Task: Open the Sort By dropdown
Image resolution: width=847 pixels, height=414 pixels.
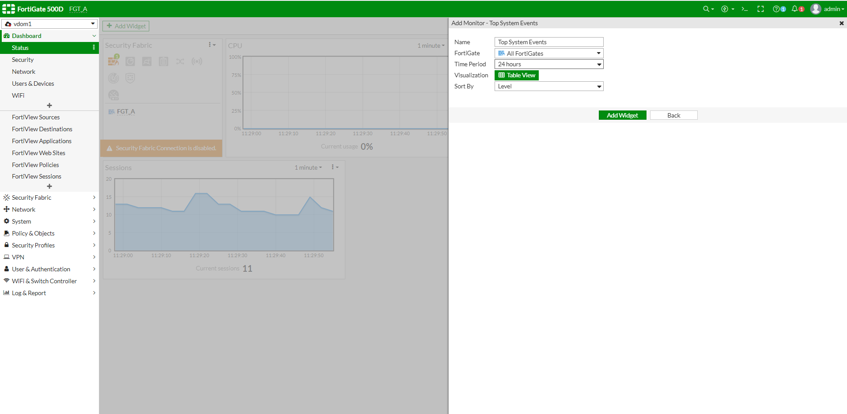Action: pos(549,87)
